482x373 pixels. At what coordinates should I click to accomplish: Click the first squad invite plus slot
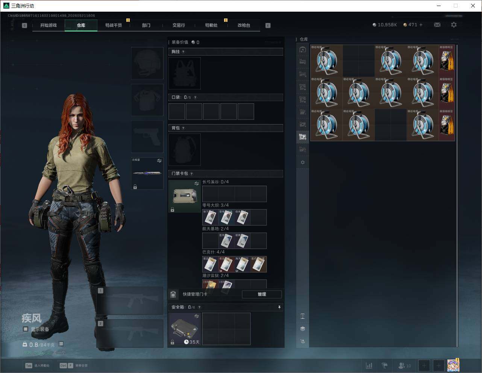point(424,365)
